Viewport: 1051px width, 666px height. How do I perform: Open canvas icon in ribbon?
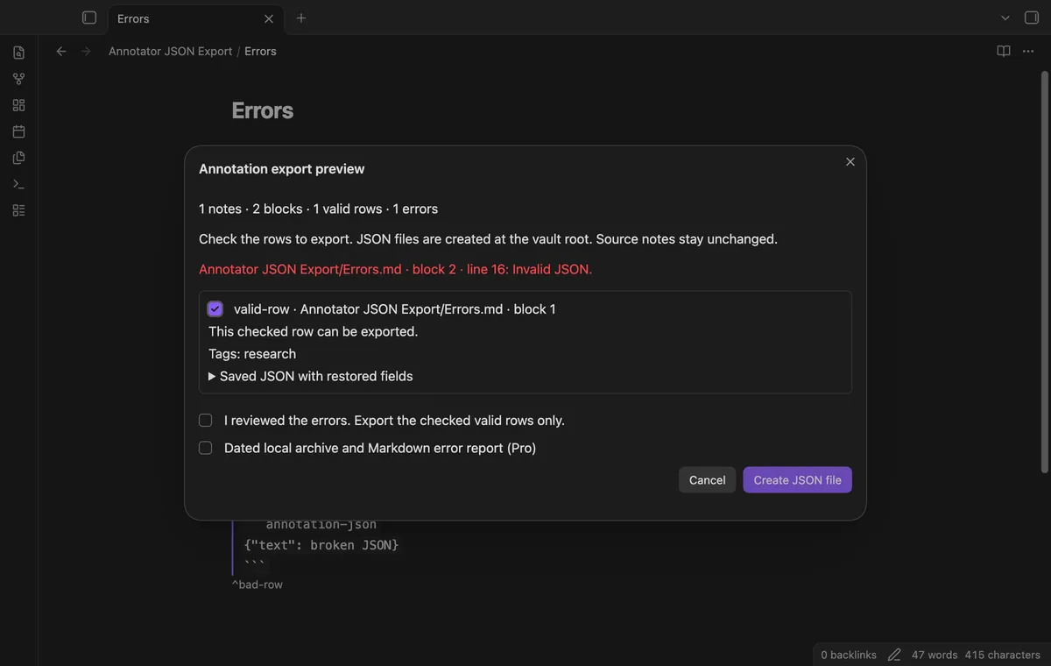point(18,105)
